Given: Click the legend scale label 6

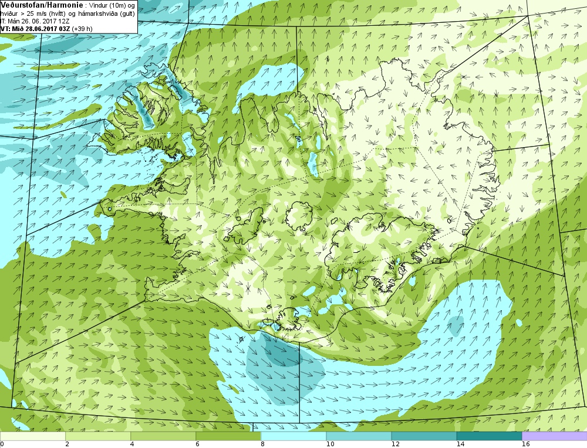Looking at the screenshot, I should tap(198, 444).
